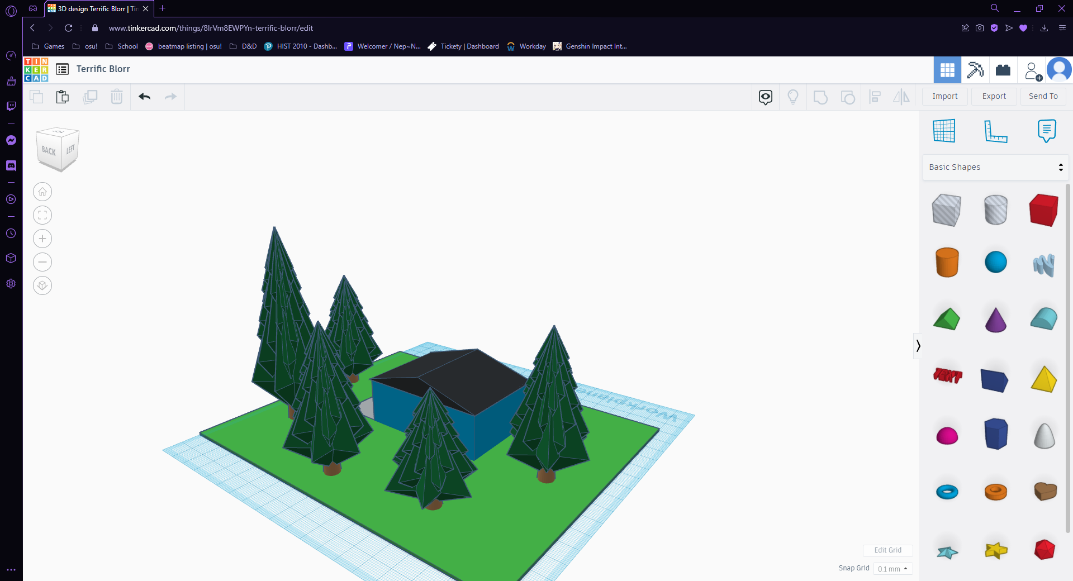Click the Delete trash can icon
The image size is (1073, 581).
pos(117,97)
